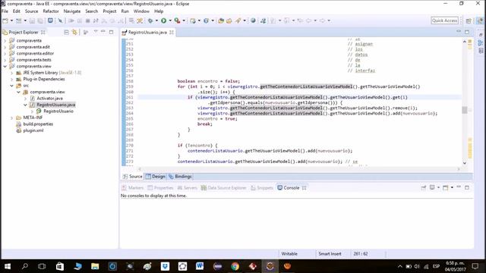Switch to the Data Source Explorer tab
Screen dimensions: 486x273
click(223, 188)
